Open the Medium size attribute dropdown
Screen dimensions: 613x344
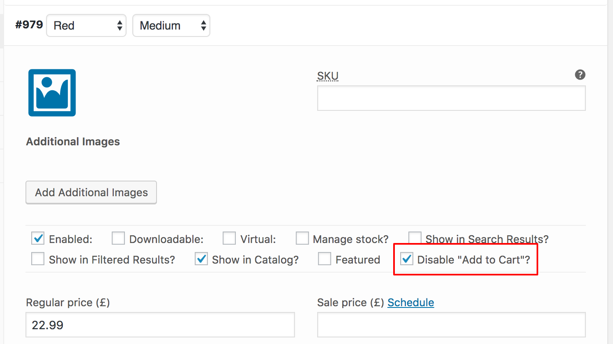[171, 25]
